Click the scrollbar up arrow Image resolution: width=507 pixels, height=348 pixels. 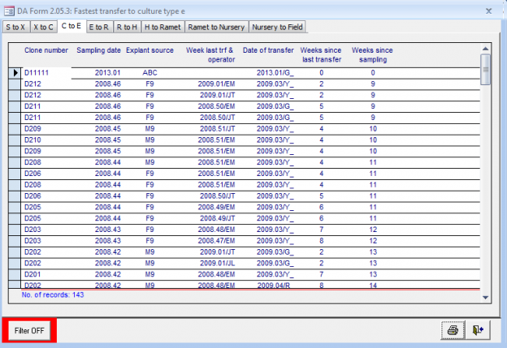point(486,47)
